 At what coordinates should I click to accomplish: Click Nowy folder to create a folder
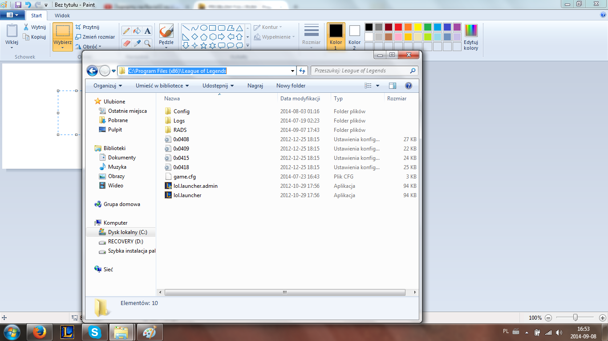click(291, 86)
